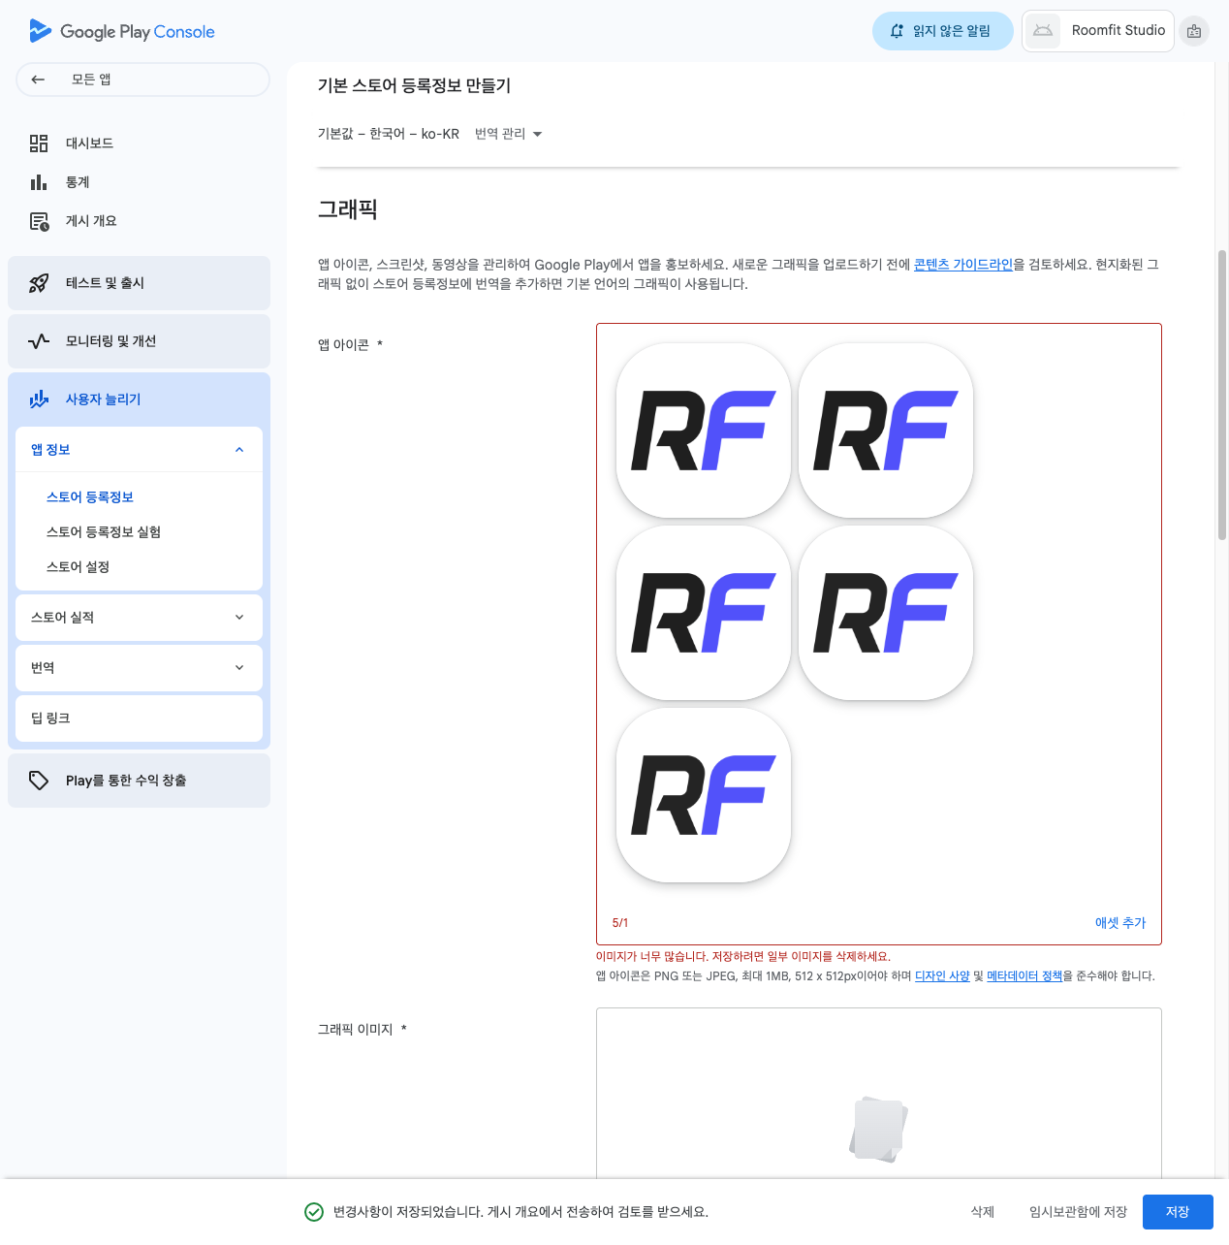Collapse the 앱 정보 section
The height and width of the screenshot is (1245, 1229).
point(239,450)
